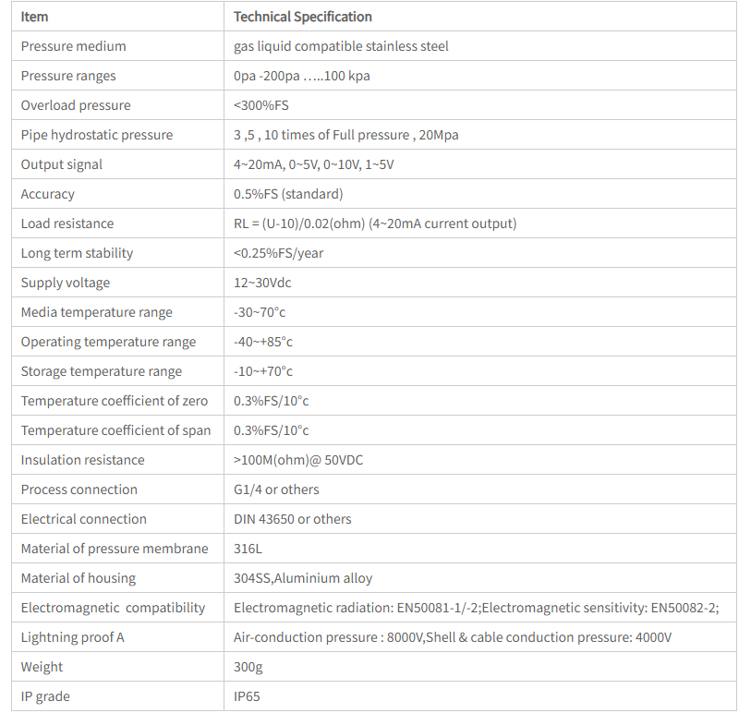
Task: Click the "DIN 43650 or others" value
Action: click(293, 519)
